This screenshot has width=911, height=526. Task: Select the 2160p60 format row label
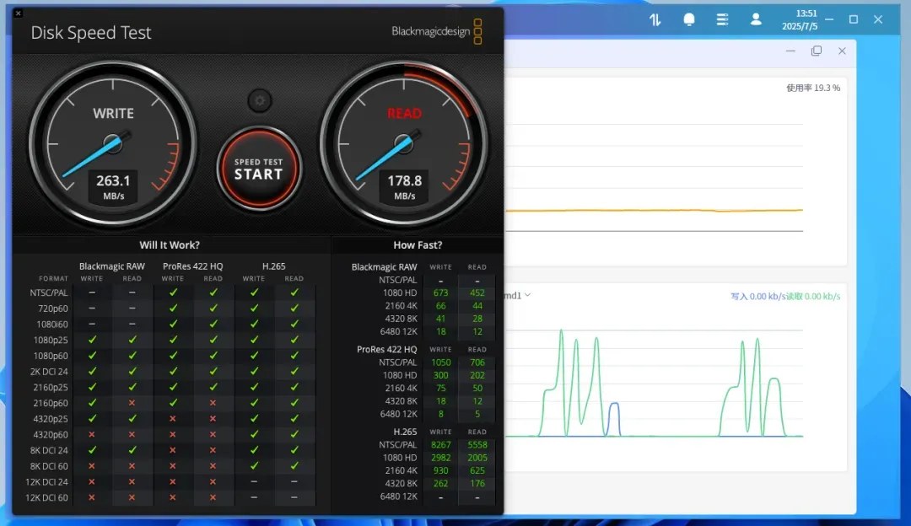[51, 403]
